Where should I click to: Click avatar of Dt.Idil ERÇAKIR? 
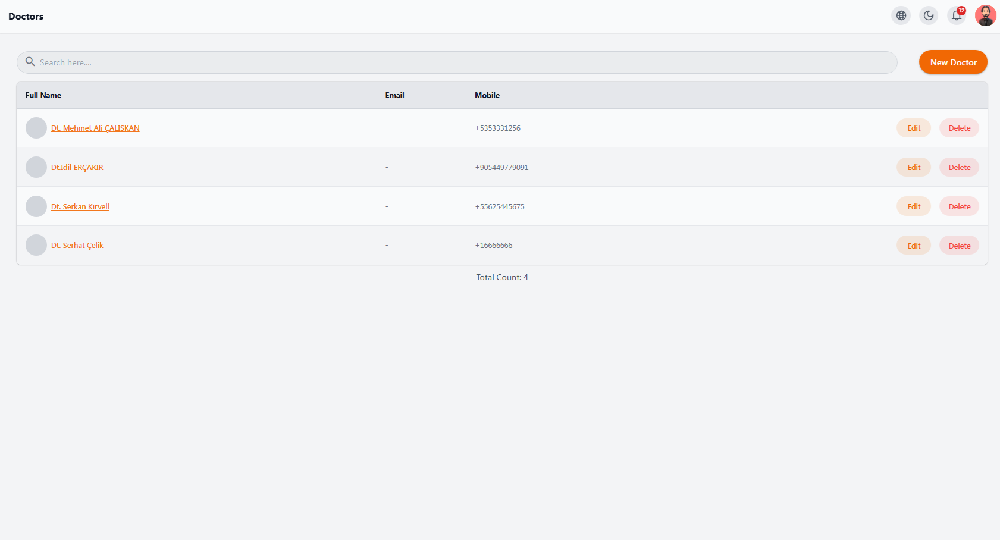coord(36,167)
